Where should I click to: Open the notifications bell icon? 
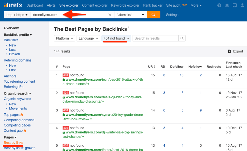pyautogui.click(x=227, y=5)
